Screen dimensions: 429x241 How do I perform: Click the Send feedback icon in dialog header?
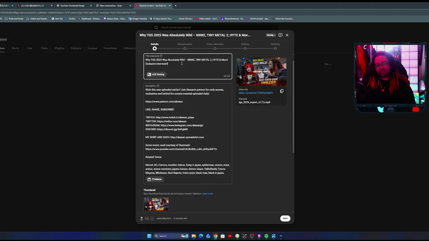click(280, 35)
